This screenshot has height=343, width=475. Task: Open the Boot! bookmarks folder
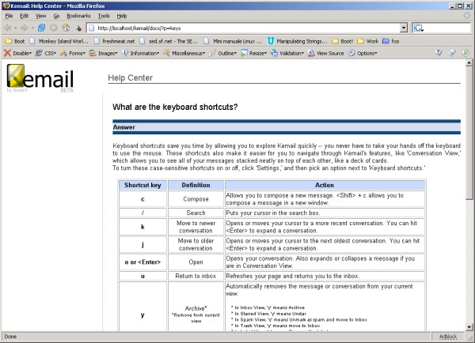(342, 41)
